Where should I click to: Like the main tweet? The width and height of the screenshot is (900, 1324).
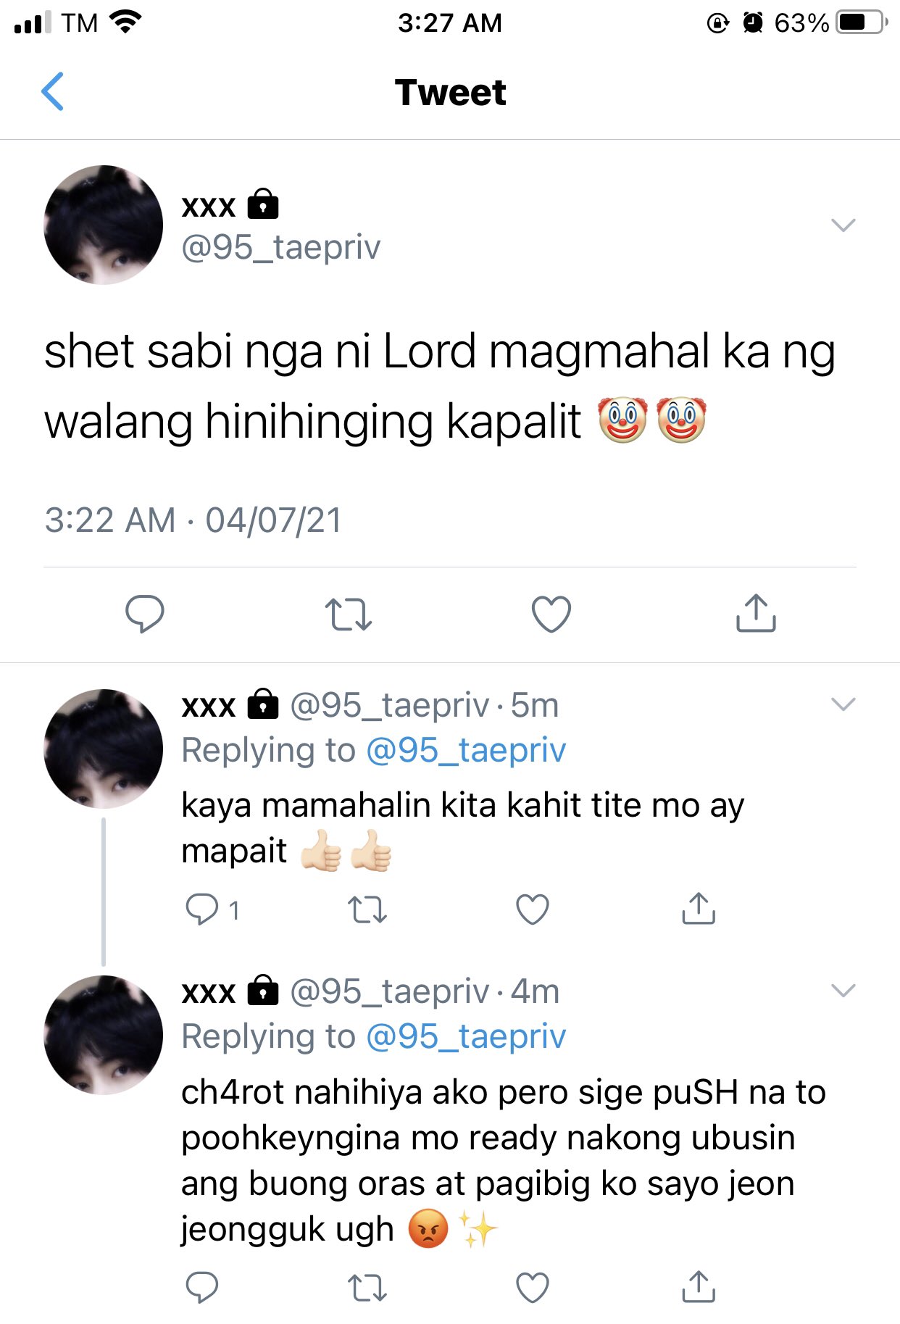pyautogui.click(x=551, y=614)
